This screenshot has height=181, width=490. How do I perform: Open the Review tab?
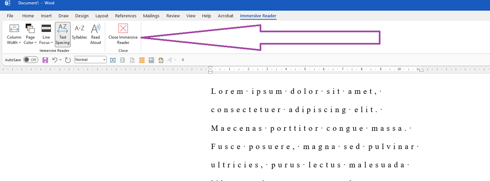[x=173, y=16]
